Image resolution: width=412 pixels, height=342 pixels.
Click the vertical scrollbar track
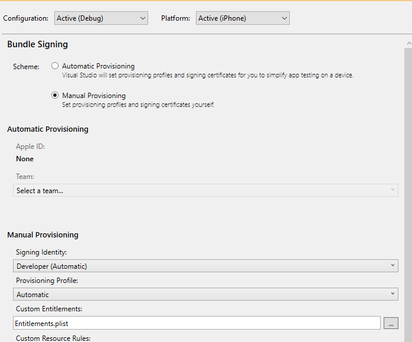tap(408, 194)
